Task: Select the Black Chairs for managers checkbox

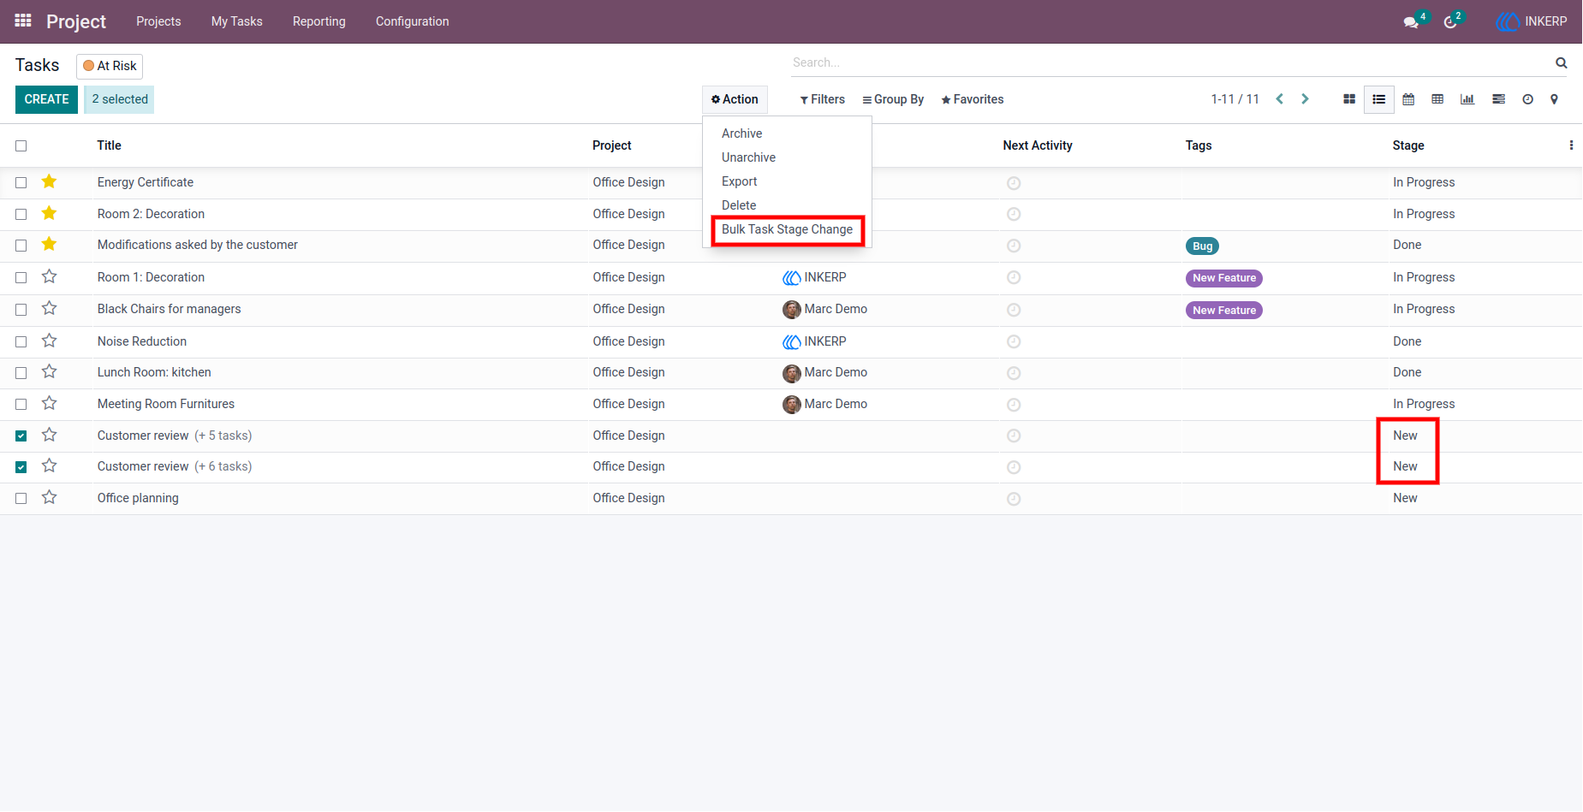Action: tap(21, 309)
